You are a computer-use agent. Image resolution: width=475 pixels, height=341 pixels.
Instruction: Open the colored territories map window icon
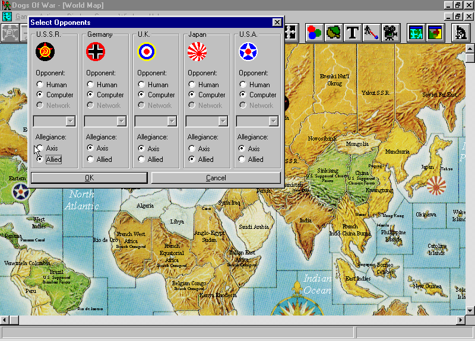(435, 33)
